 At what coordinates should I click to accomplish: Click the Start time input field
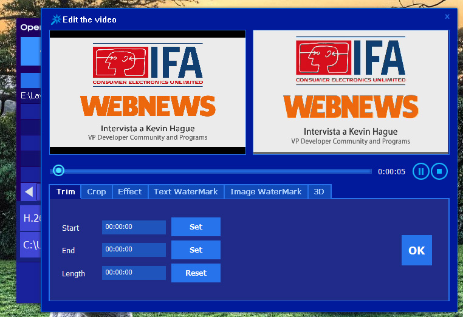(x=134, y=227)
